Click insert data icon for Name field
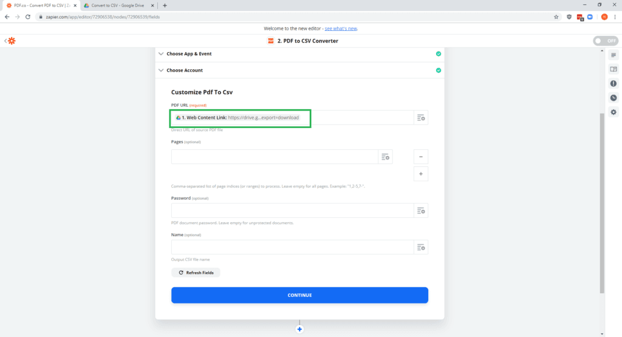622x337 pixels. (x=421, y=247)
